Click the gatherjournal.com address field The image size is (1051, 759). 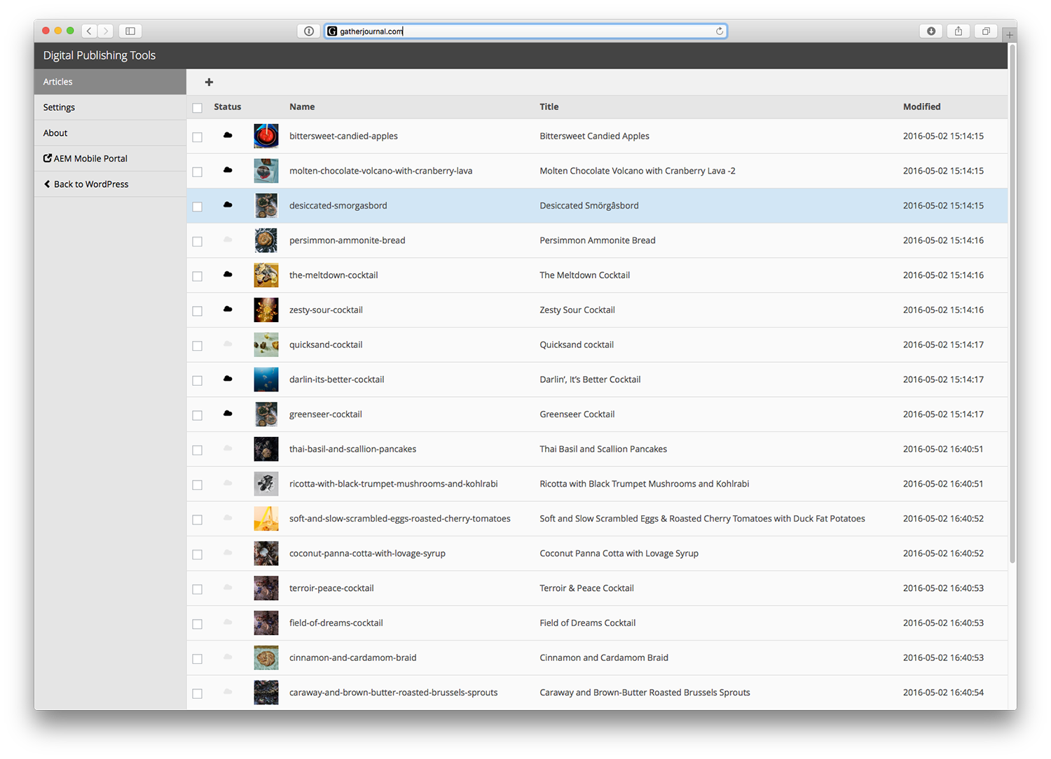coord(525,31)
